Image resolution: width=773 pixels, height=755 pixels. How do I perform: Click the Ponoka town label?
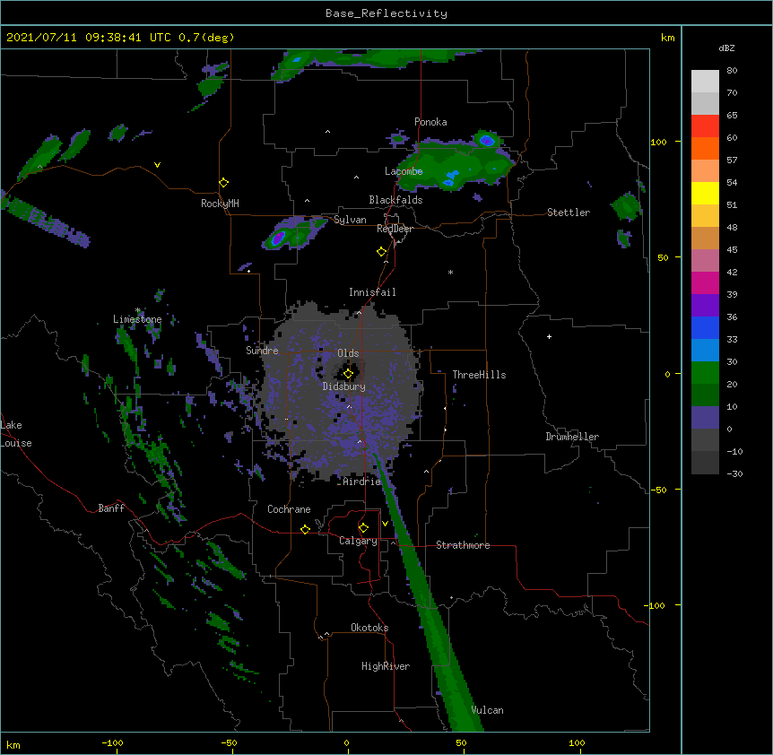[x=430, y=122]
